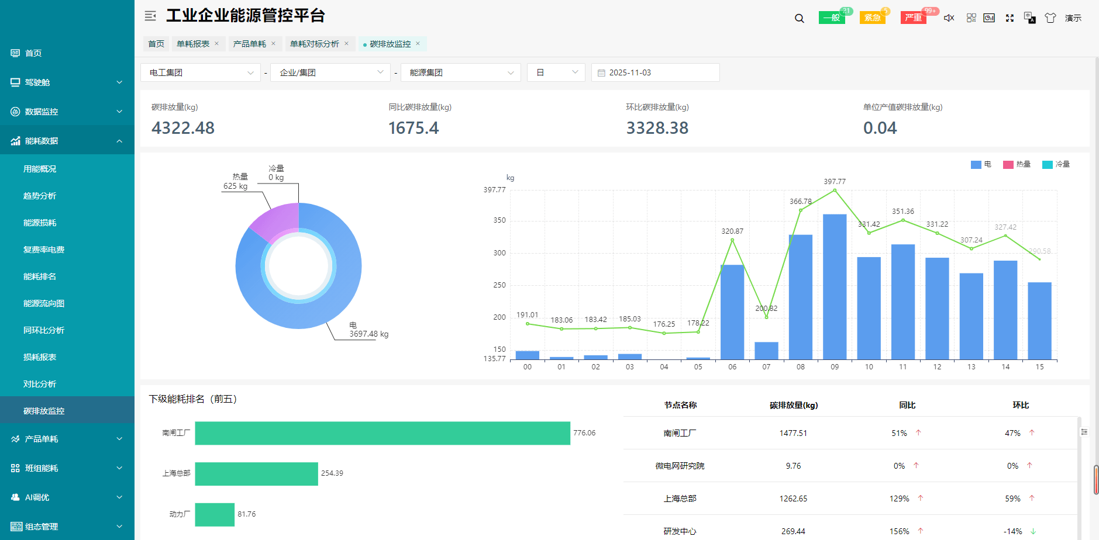Click the 09 hour bar in chart
The image size is (1099, 540).
coord(835,286)
